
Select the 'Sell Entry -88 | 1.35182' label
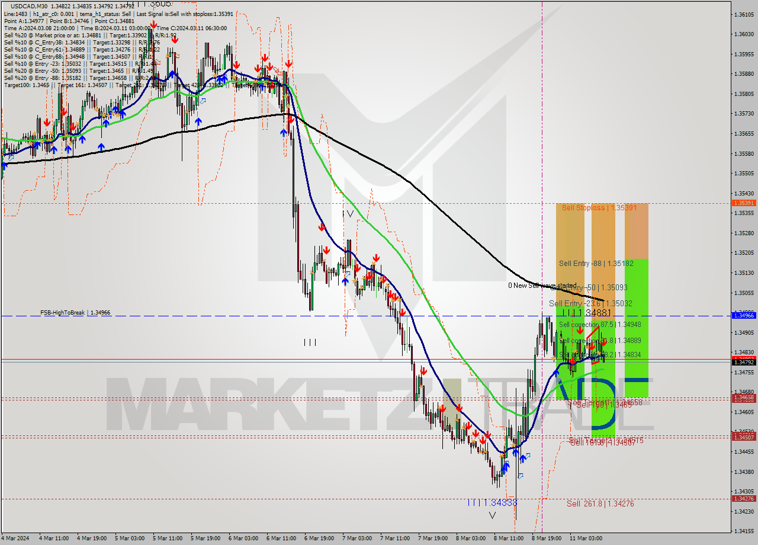596,263
